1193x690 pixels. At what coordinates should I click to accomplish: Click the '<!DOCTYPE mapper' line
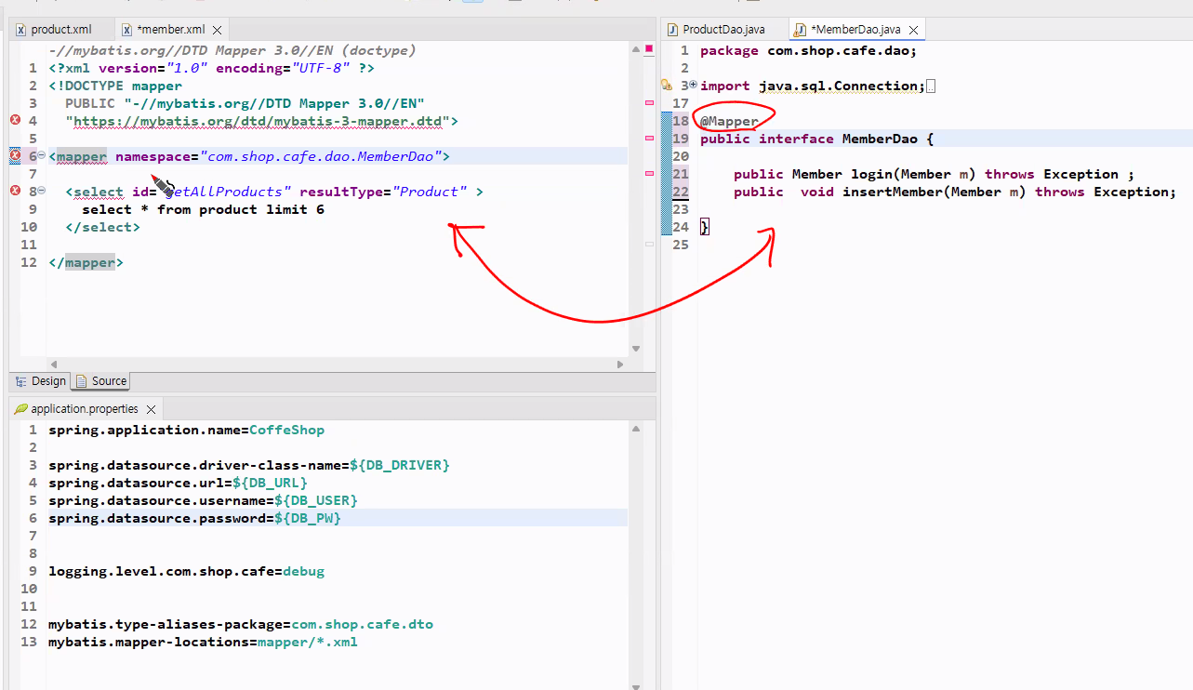coord(115,86)
